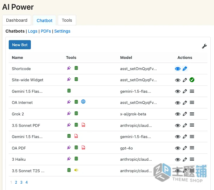Switch to the Dashboard tab
Image resolution: width=214 pixels, height=190 pixels.
17,20
